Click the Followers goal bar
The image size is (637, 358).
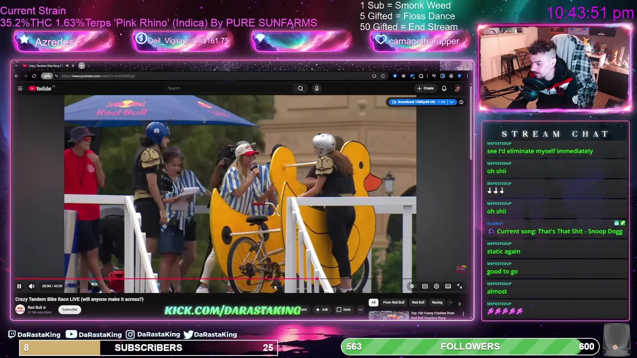(x=470, y=347)
